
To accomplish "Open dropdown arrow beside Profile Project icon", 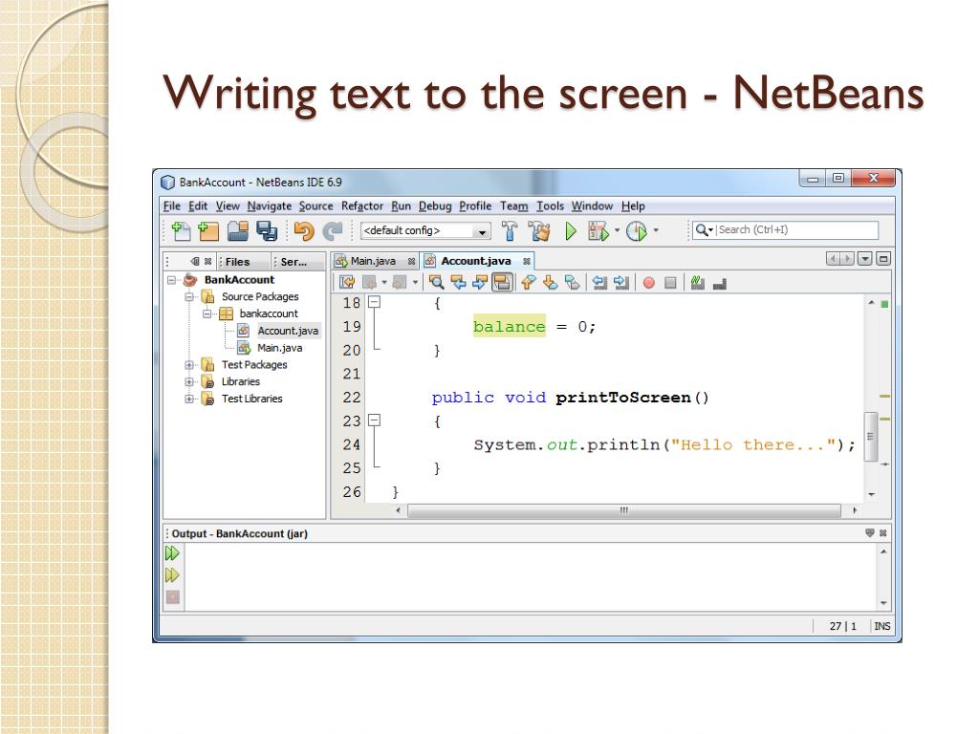I will click(x=656, y=230).
